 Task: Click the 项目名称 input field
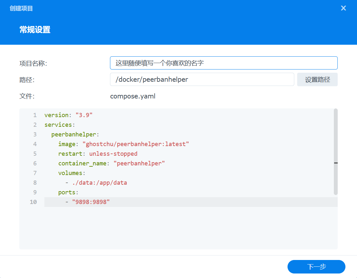(x=224, y=63)
